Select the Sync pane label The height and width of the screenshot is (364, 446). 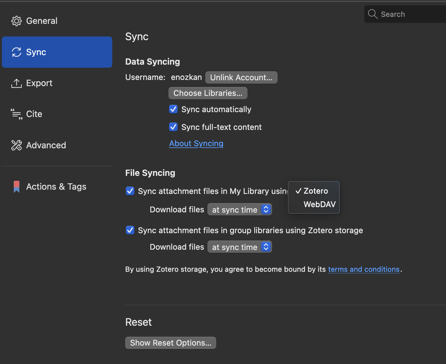click(36, 52)
